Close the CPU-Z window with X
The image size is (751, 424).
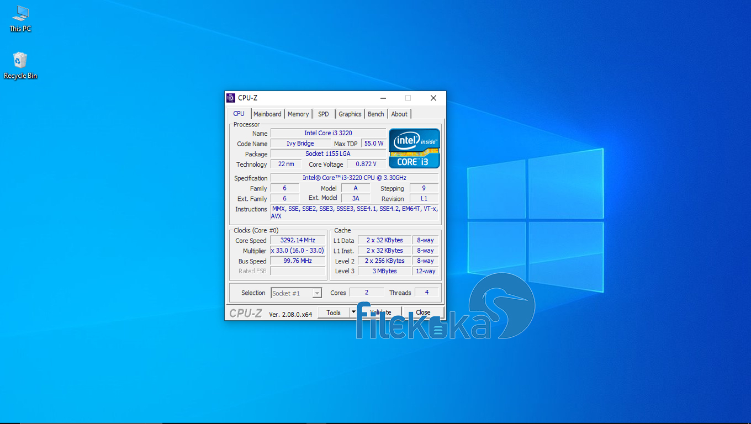pos(433,98)
